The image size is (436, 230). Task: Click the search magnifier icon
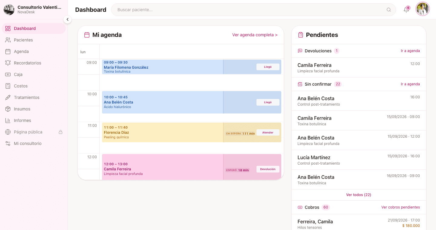click(x=389, y=10)
